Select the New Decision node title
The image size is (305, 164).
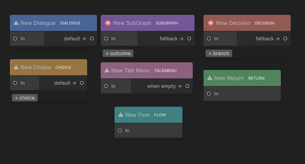[x=233, y=23]
